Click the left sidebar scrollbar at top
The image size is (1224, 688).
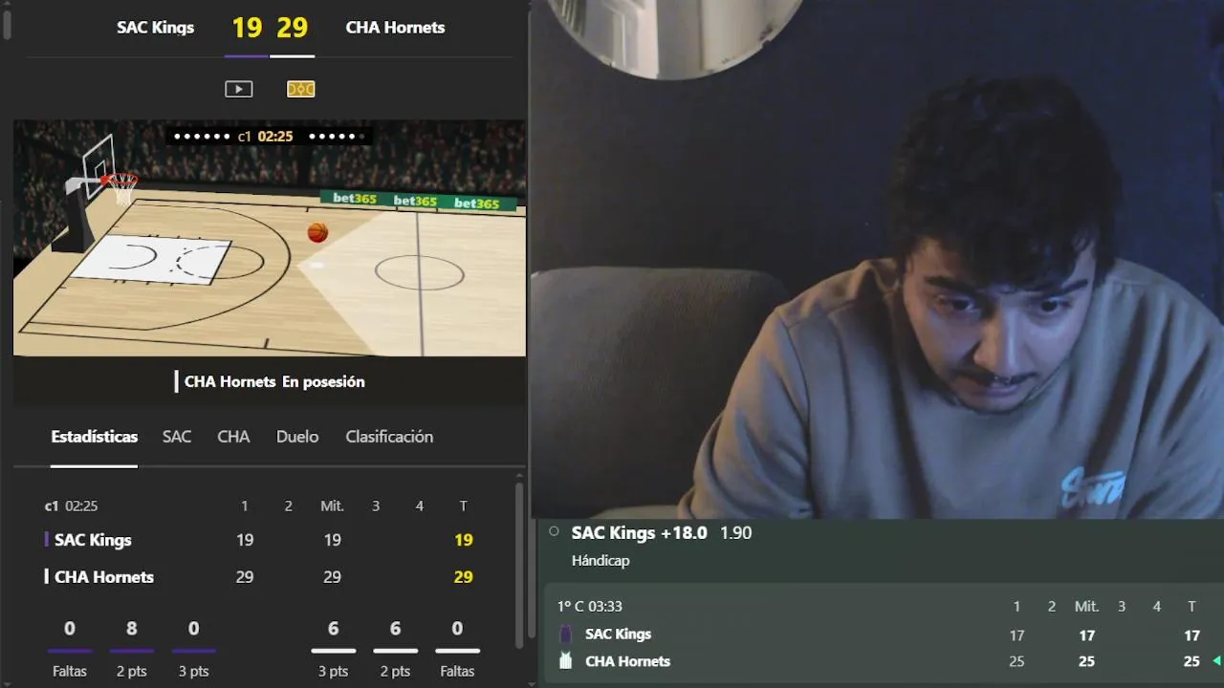click(8, 24)
